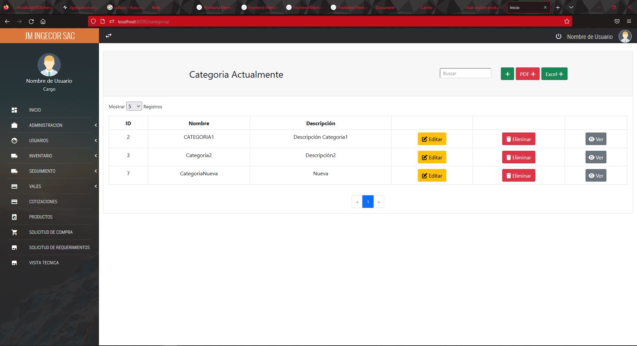
Task: Expand the SEGUIMIENTO submenu chevron
Action: 96,171
